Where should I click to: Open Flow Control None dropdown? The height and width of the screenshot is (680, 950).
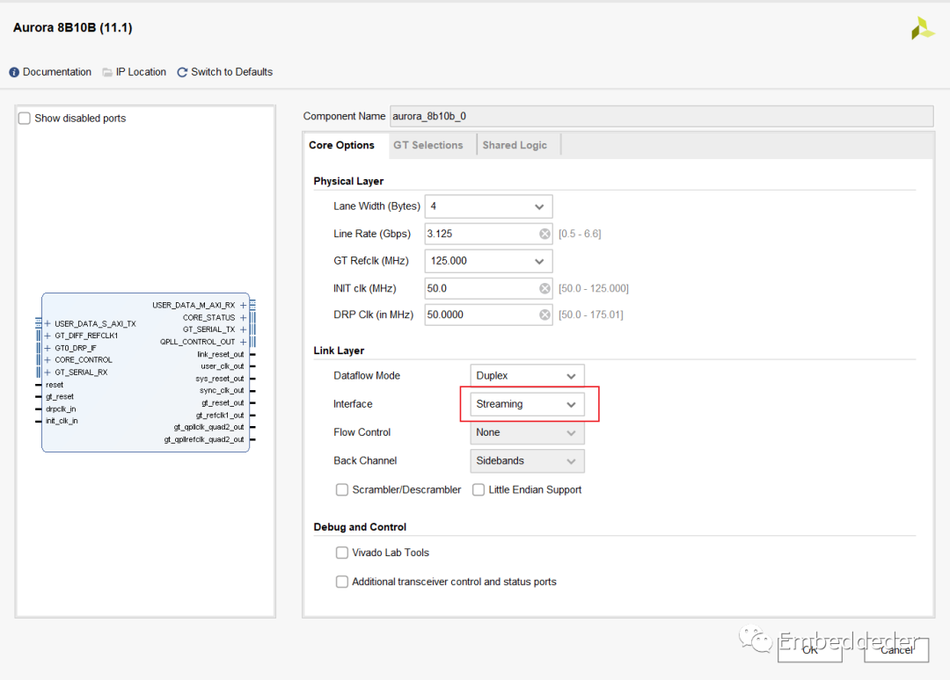(x=527, y=432)
